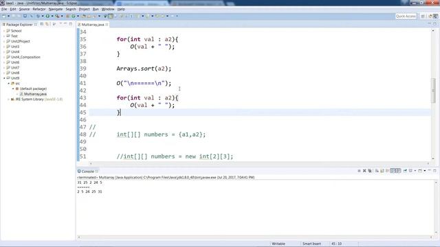Open Package Explorer view menu arrow
440x247 pixels.
(x=60, y=24)
